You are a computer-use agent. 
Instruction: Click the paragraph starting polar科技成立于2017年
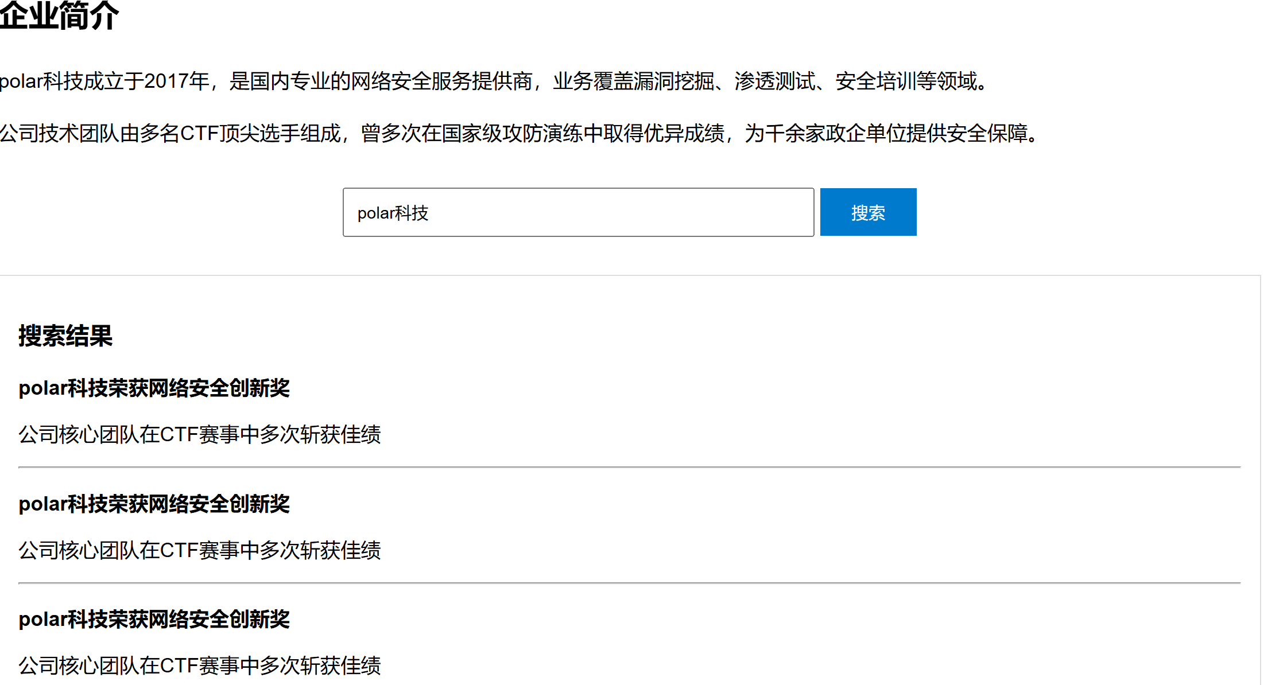pos(494,81)
